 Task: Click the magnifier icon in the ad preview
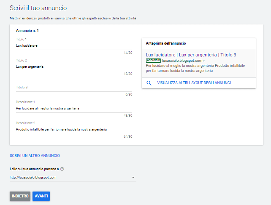click(149, 83)
